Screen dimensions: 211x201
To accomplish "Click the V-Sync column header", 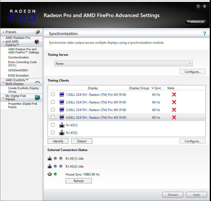I will coord(156,88).
